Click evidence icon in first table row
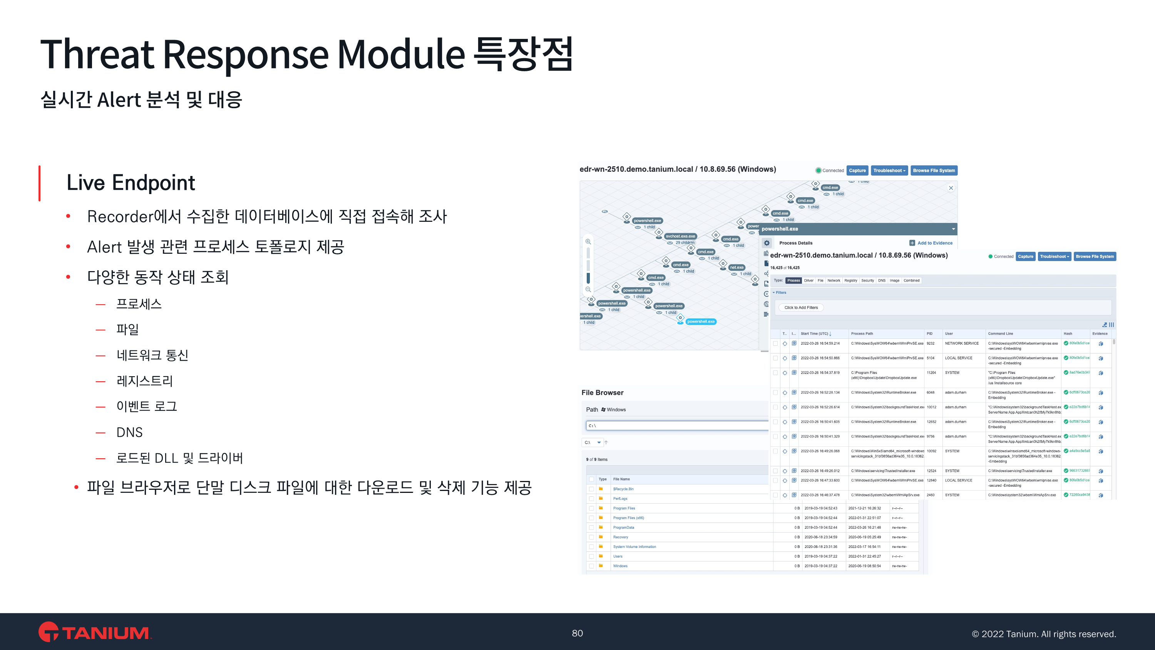 (x=1101, y=344)
